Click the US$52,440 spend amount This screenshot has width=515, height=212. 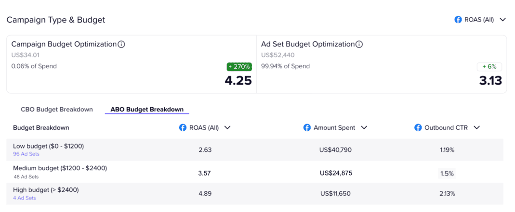point(278,55)
